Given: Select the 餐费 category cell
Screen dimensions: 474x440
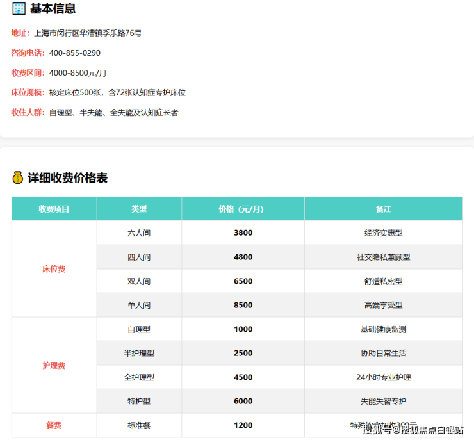Looking at the screenshot, I should point(54,425).
